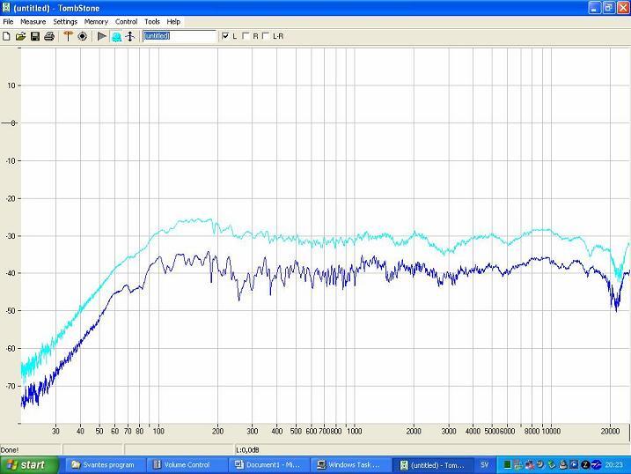Click the green square system tray icon
This screenshot has height=474, width=631.
click(x=507, y=465)
